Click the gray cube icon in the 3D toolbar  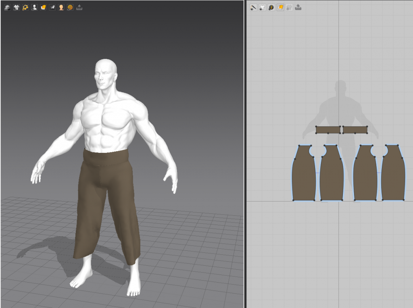point(7,7)
